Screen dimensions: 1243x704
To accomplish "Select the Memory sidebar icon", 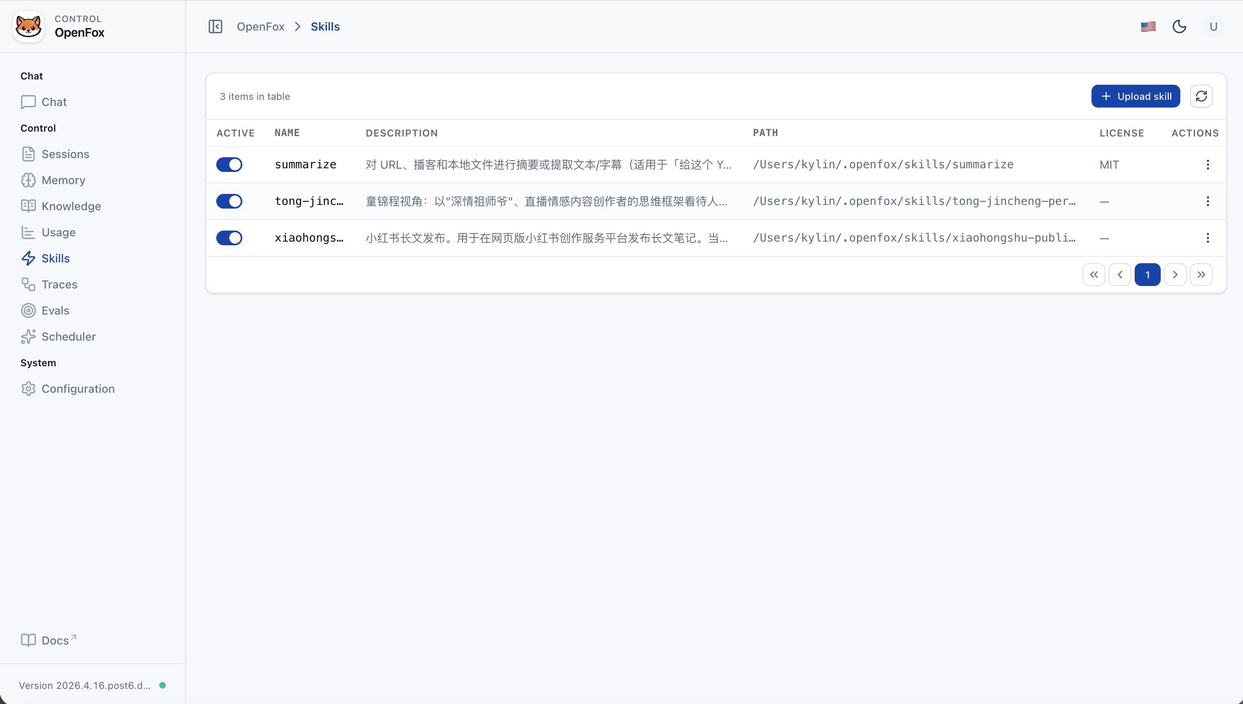I will 28,180.
